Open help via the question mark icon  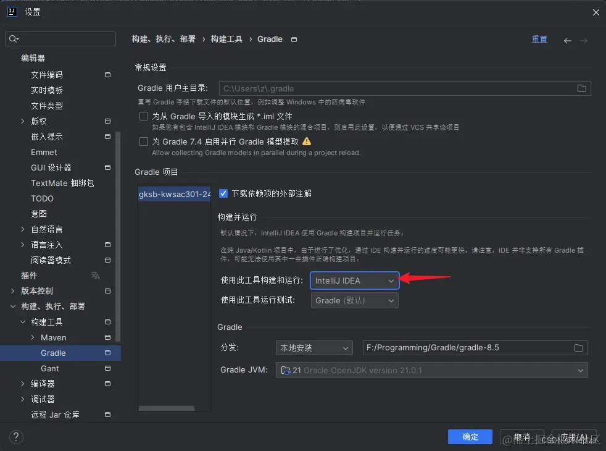pos(15,437)
